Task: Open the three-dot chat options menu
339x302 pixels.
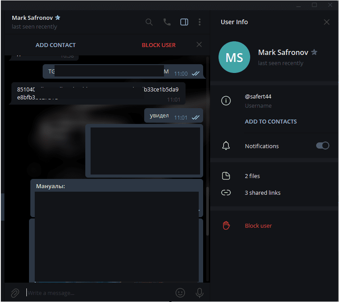Action: click(200, 22)
